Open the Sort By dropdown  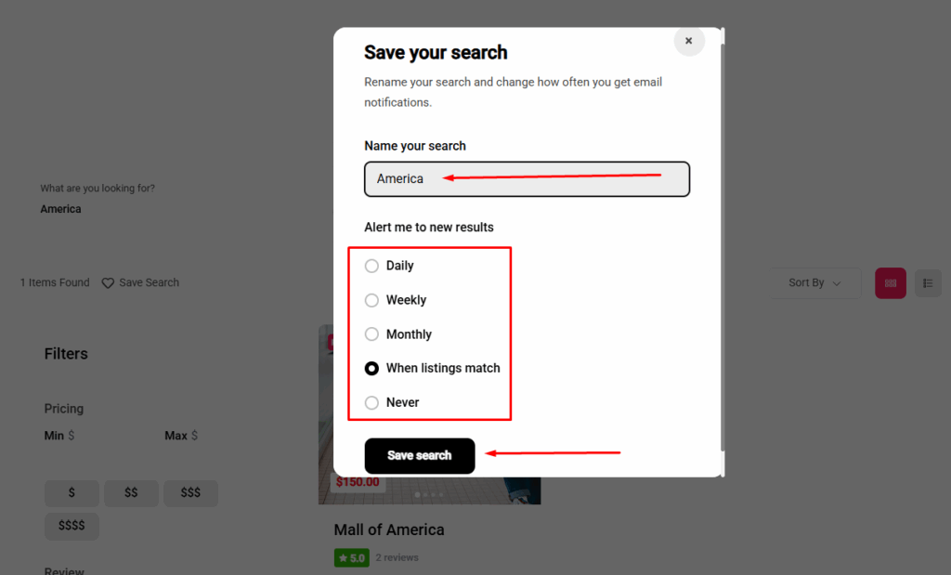click(x=815, y=283)
